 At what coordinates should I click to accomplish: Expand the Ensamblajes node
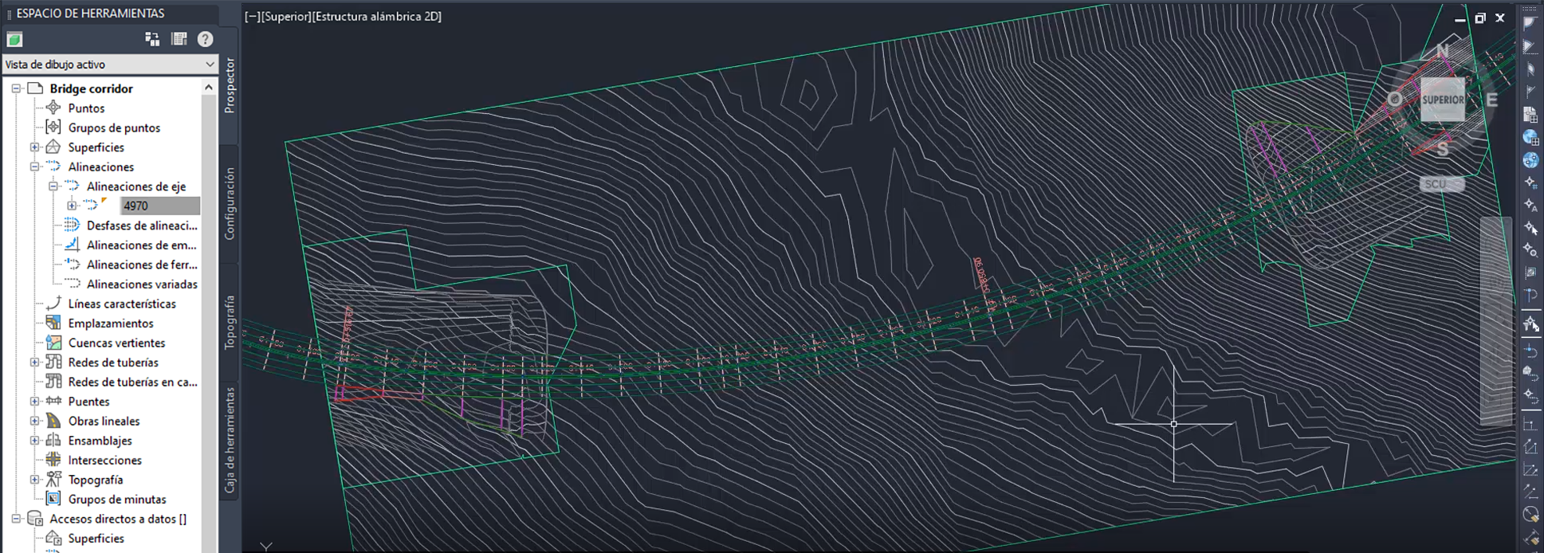(x=34, y=441)
